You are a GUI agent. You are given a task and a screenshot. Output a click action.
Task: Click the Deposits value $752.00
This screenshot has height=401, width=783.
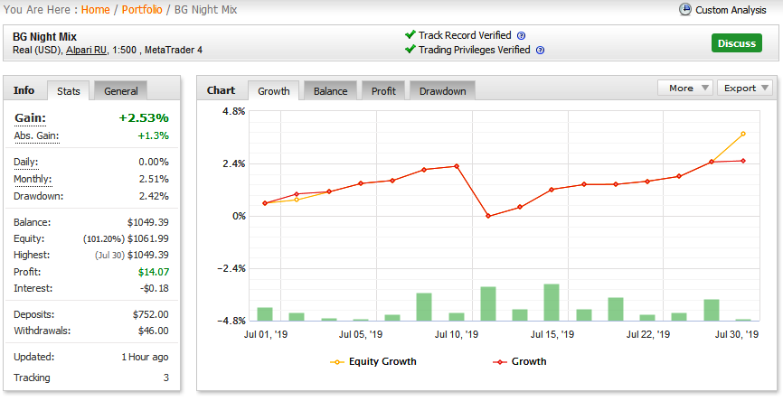pos(150,314)
